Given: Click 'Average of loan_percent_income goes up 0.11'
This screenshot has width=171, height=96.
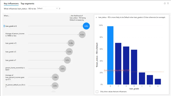Looking at the screenshot, I should click(x=15, y=77).
